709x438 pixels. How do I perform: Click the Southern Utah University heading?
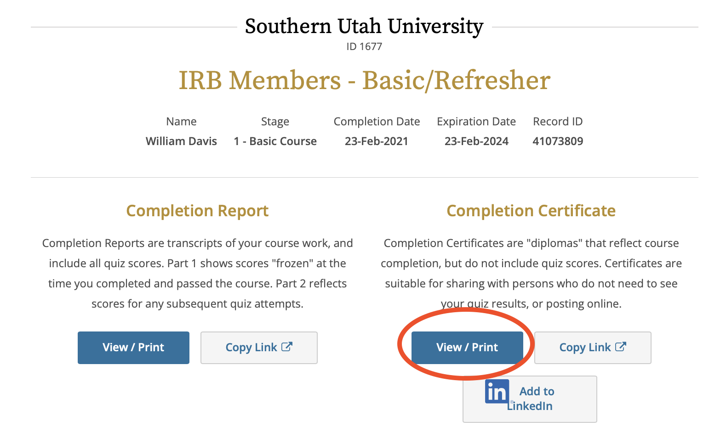364,26
